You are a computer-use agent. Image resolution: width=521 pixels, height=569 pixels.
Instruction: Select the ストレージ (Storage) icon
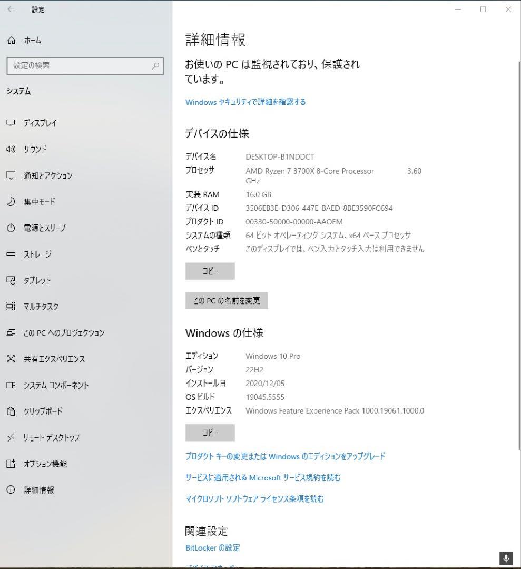11,254
